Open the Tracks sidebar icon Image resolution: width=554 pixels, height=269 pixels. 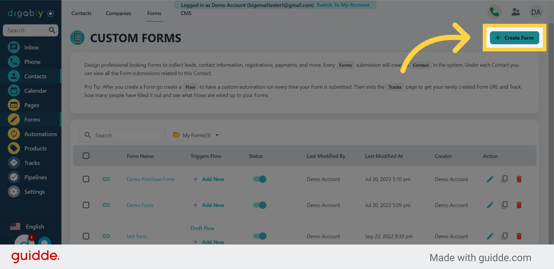pos(14,163)
